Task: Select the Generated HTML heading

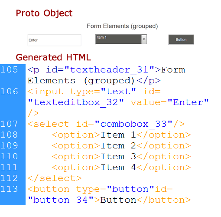Action: (x=53, y=57)
